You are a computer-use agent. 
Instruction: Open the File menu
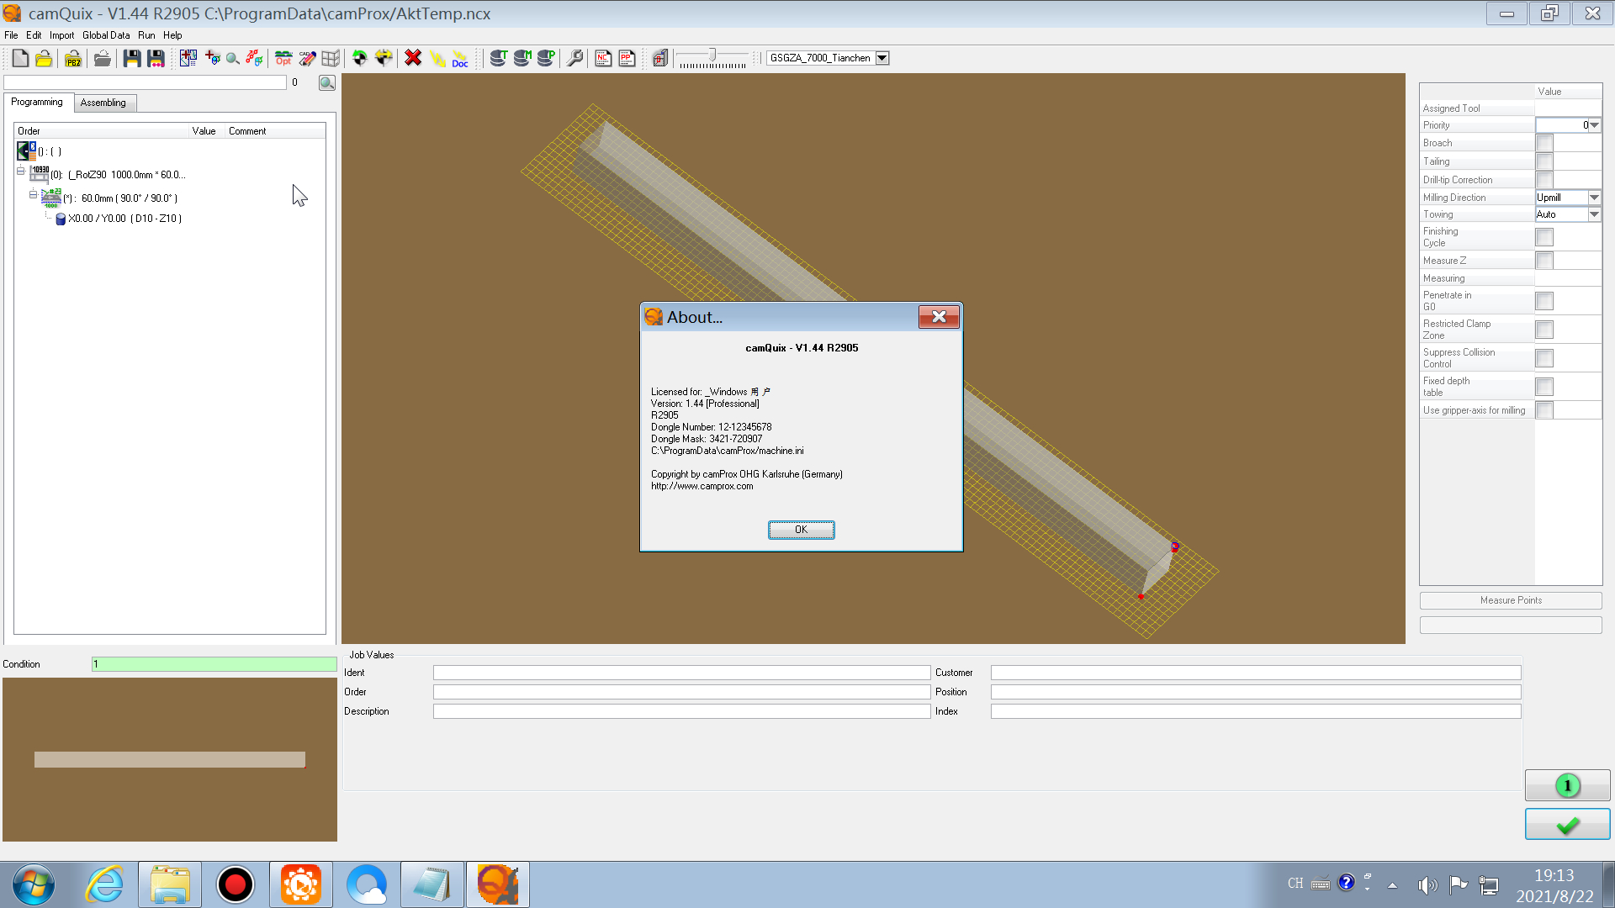11,35
